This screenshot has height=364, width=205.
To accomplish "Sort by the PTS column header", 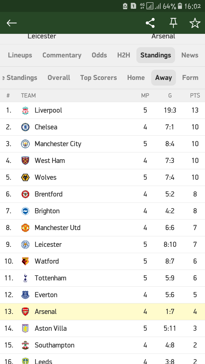I will (x=195, y=96).
